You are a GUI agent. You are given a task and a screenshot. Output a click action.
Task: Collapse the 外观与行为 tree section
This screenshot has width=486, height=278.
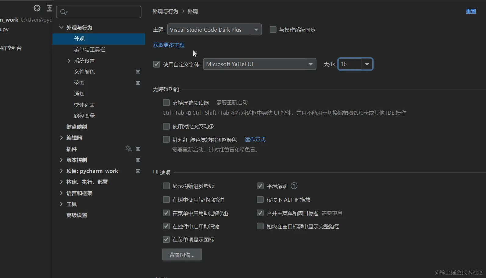tap(61, 27)
